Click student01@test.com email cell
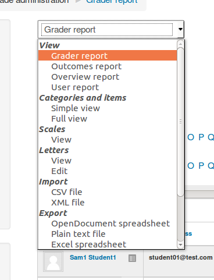This screenshot has height=280, width=214. 180,257
